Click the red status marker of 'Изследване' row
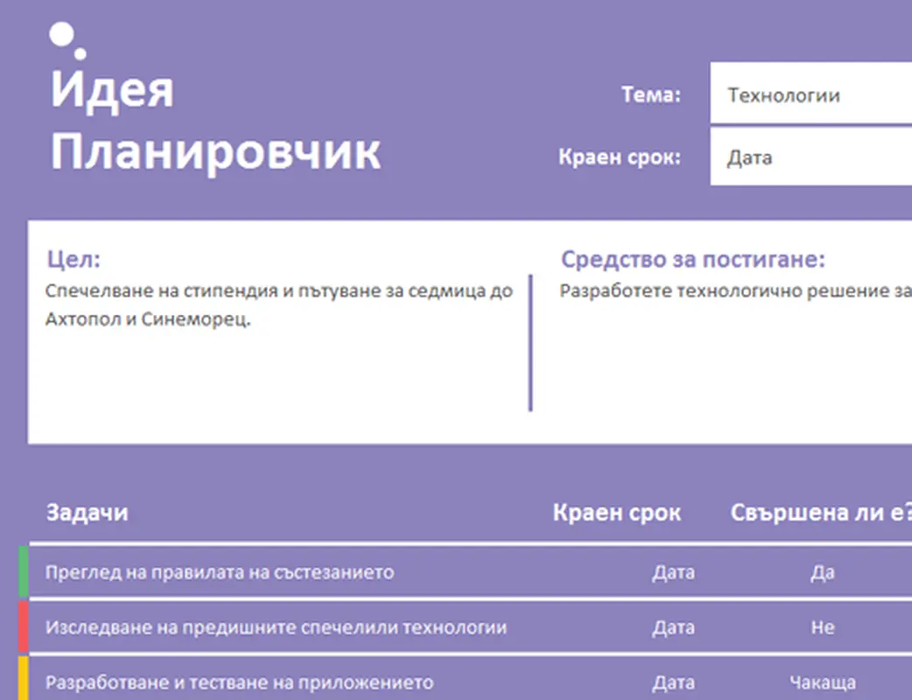912x700 pixels. click(x=24, y=626)
